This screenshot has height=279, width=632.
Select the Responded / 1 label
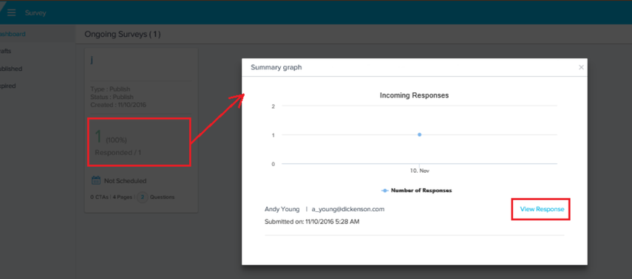pyautogui.click(x=118, y=153)
